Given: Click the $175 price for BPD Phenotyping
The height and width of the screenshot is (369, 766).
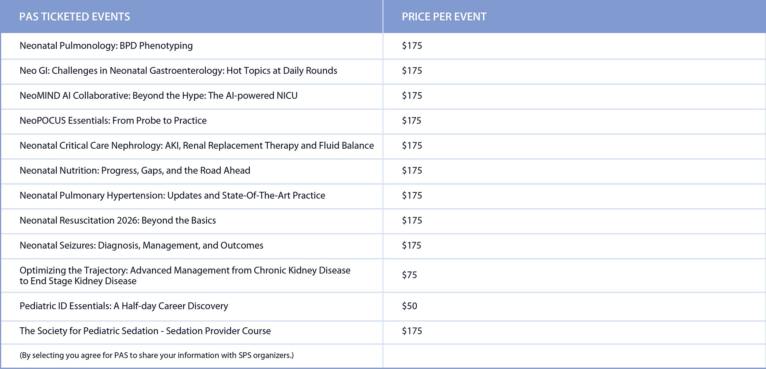Looking at the screenshot, I should (x=412, y=46).
